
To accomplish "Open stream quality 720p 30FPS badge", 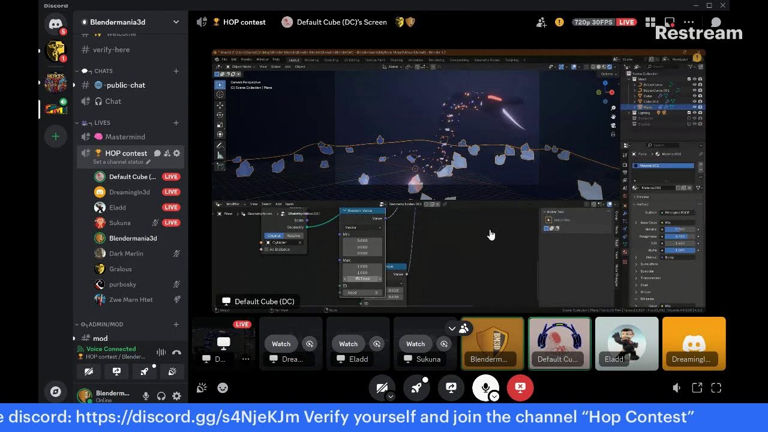I will 593,22.
